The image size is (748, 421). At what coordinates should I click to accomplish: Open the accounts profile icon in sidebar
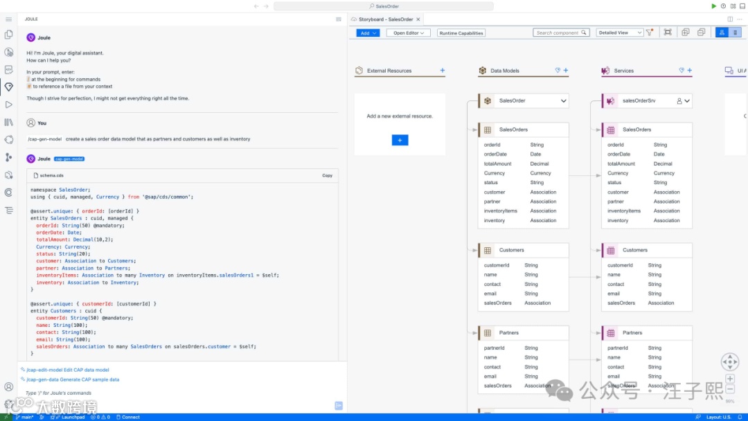click(8, 386)
